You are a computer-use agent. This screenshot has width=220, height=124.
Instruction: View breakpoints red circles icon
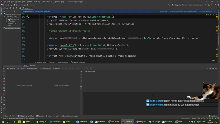click(4, 95)
